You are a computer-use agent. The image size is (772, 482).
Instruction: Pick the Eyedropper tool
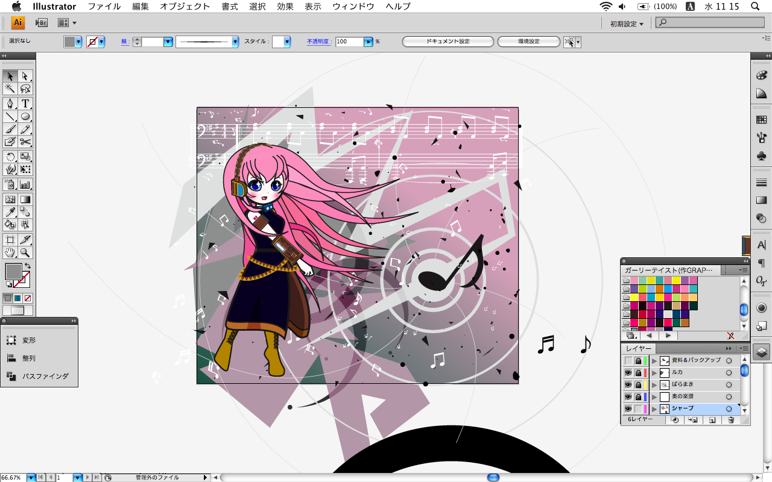point(10,212)
